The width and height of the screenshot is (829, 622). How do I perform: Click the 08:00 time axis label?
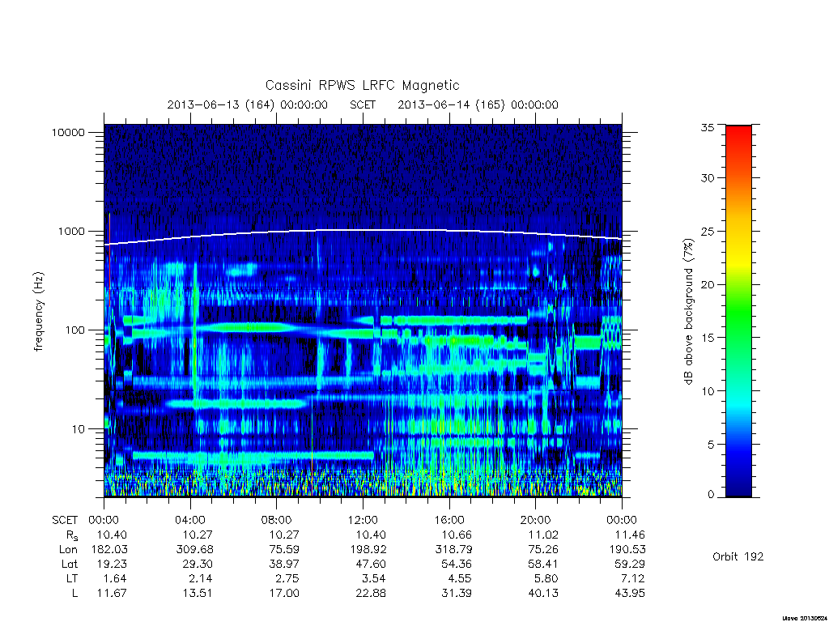tap(277, 520)
